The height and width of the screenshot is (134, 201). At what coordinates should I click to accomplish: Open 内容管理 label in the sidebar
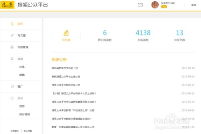(23, 47)
